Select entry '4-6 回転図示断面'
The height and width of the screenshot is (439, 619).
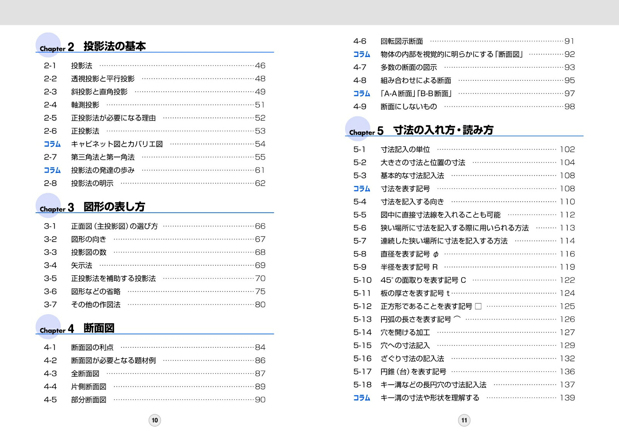464,41
